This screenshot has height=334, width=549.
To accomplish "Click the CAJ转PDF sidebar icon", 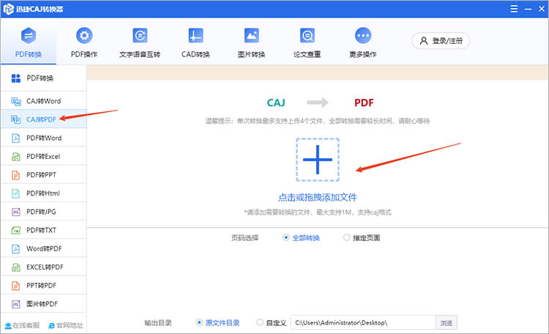I will click(16, 119).
